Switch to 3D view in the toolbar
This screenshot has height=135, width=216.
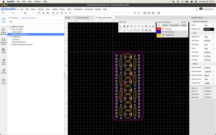tap(70, 13)
